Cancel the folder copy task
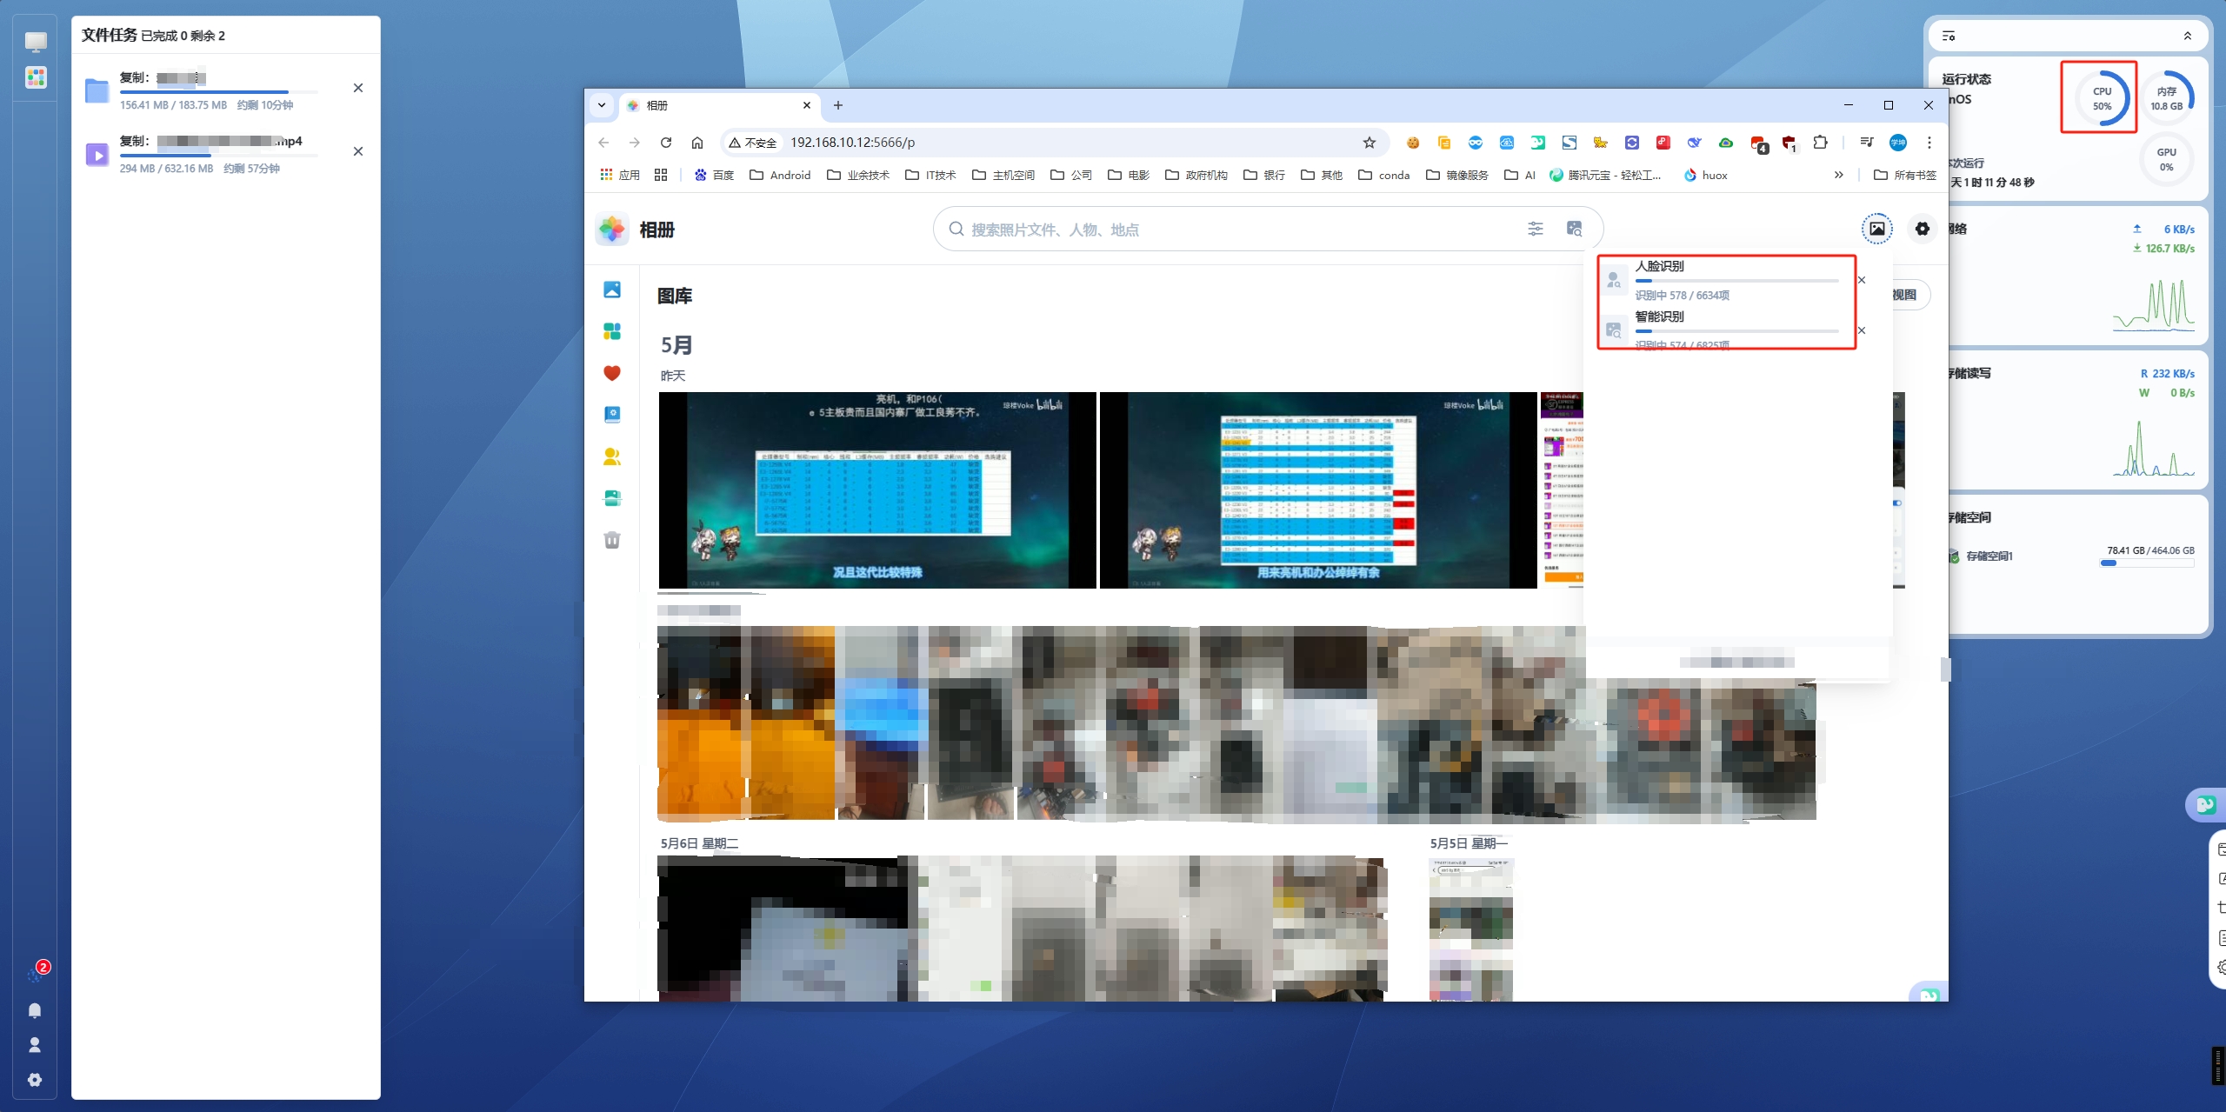This screenshot has height=1112, width=2226. tap(358, 88)
